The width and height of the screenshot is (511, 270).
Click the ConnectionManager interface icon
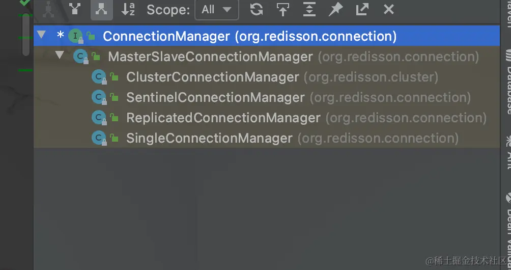(x=75, y=36)
